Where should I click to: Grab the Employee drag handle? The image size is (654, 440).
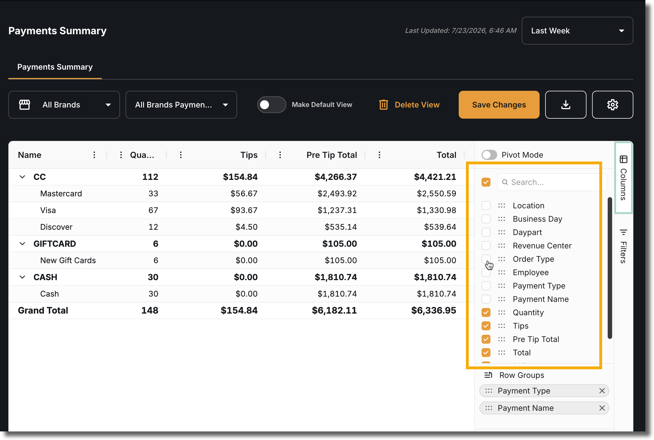click(502, 272)
